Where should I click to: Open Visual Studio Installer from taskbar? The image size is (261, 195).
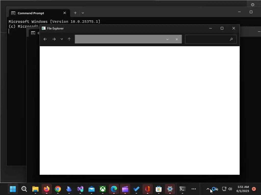click(80, 189)
